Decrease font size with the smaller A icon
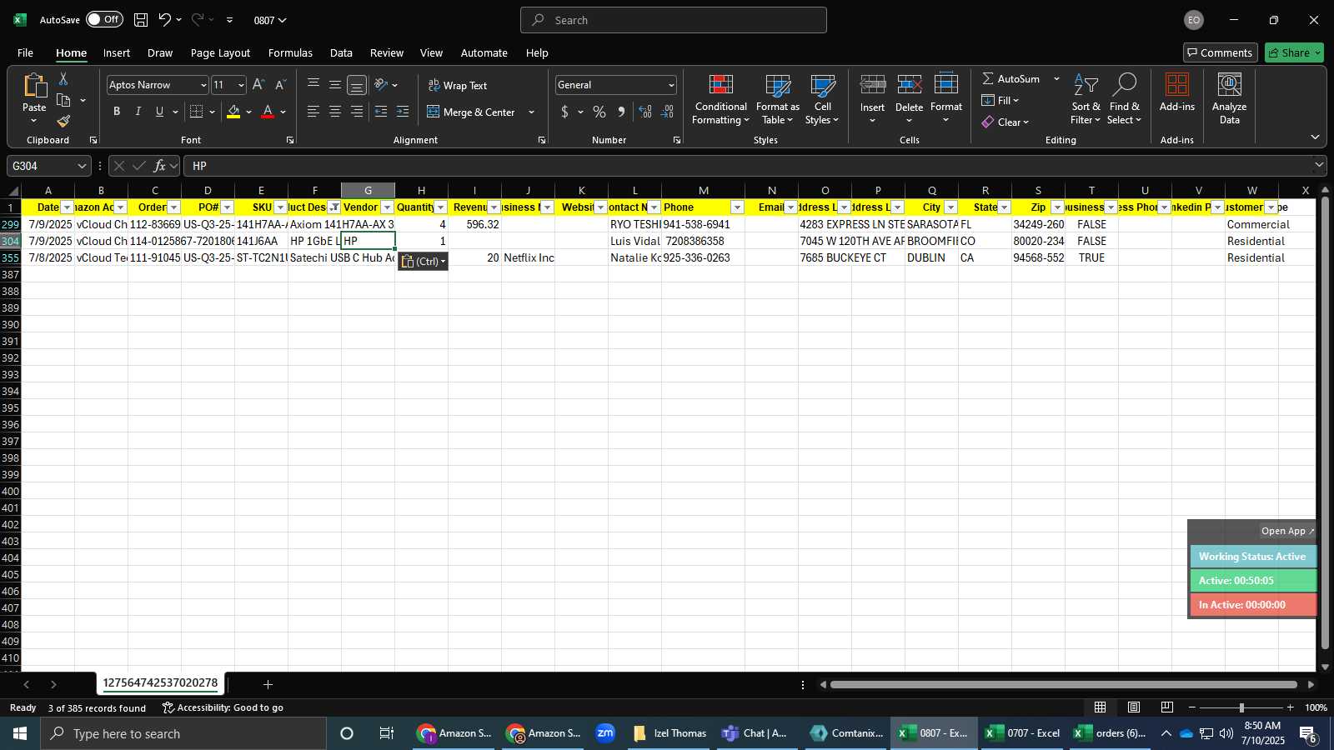Viewport: 1334px width, 750px height. click(280, 85)
